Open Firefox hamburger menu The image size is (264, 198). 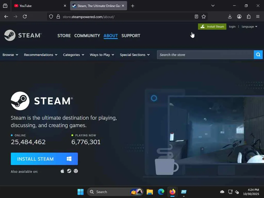(x=258, y=16)
